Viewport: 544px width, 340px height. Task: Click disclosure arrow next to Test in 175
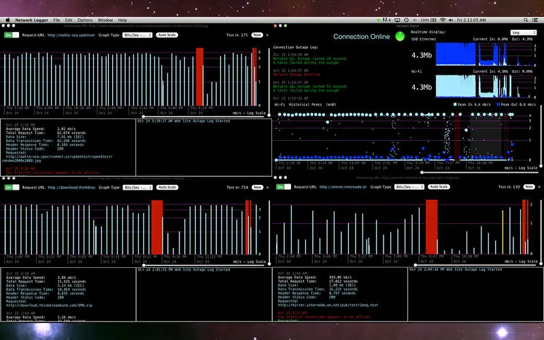pyautogui.click(x=267, y=35)
